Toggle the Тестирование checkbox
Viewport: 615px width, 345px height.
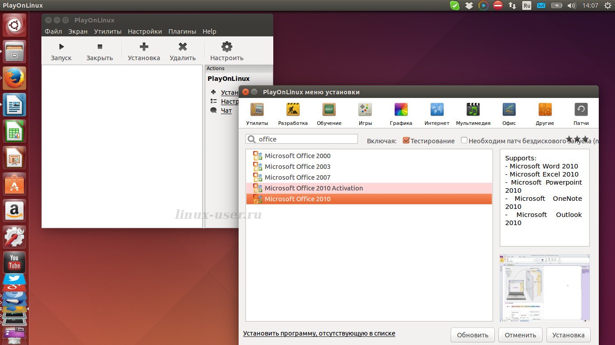406,141
